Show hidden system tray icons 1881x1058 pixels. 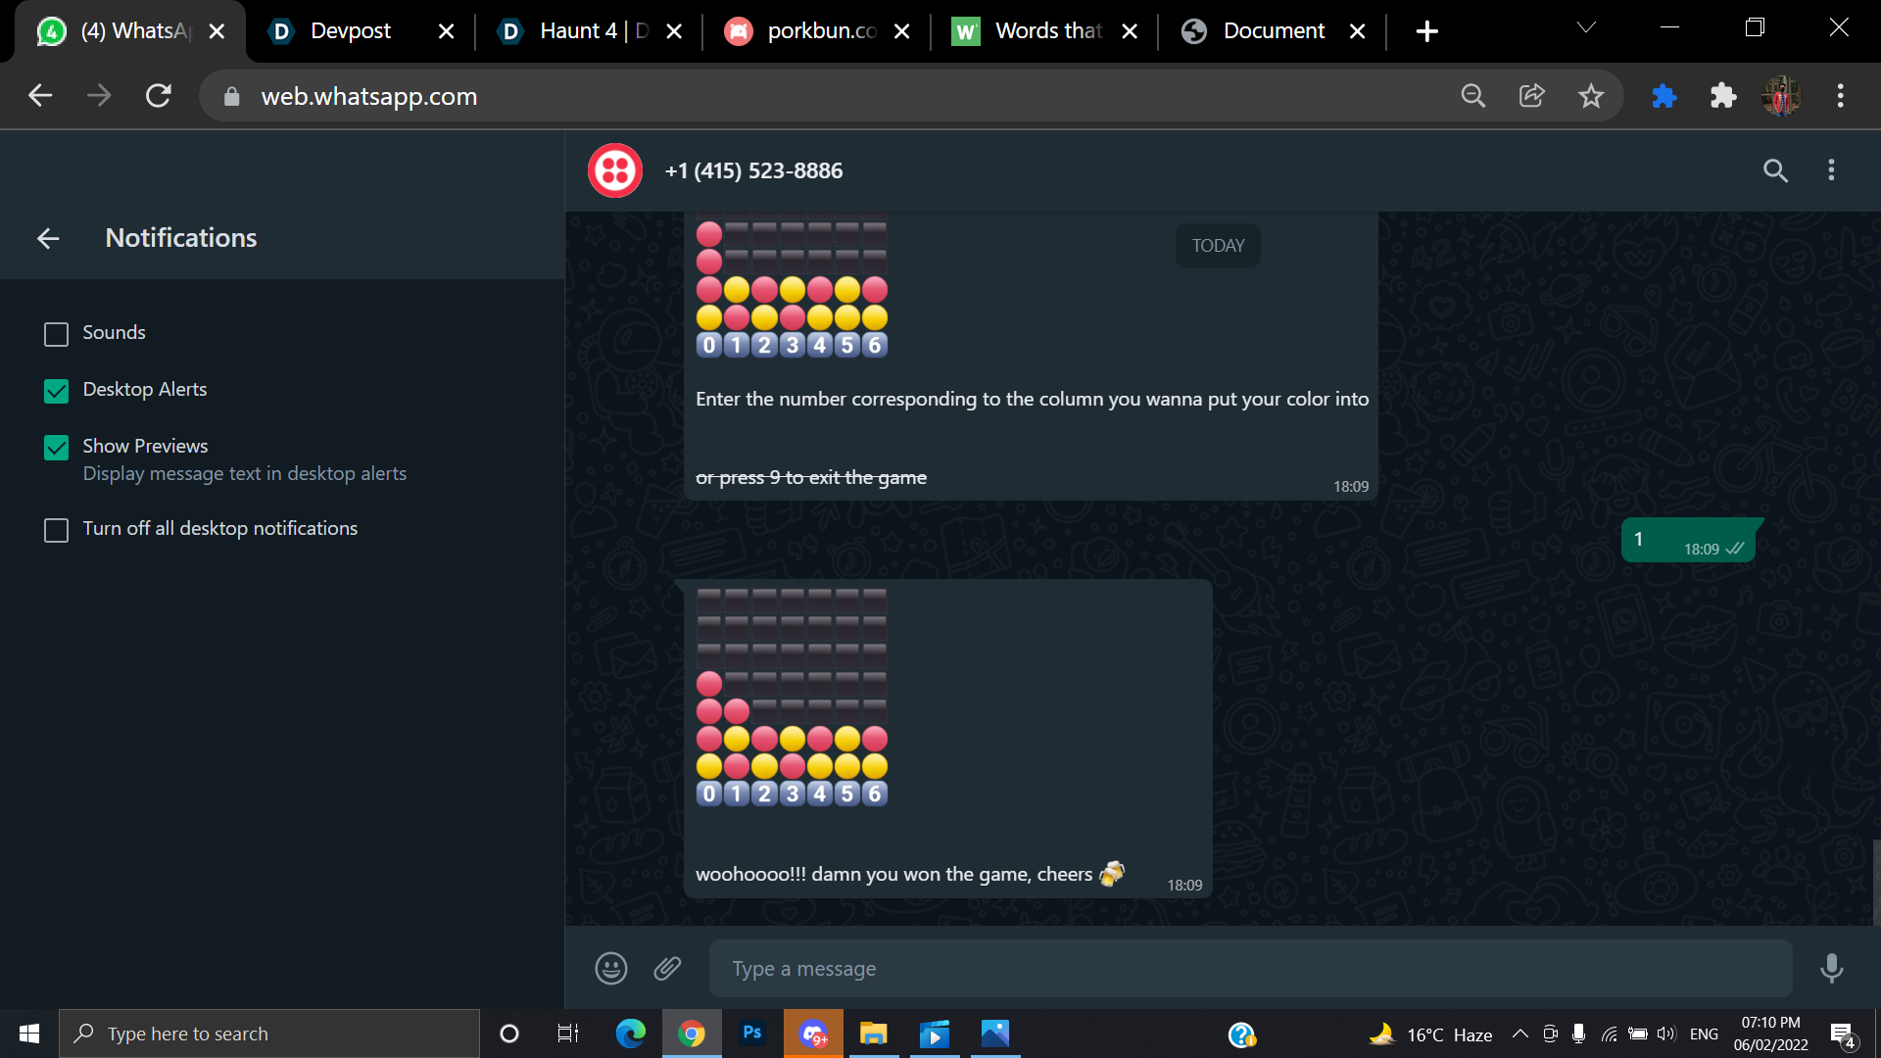1519,1034
